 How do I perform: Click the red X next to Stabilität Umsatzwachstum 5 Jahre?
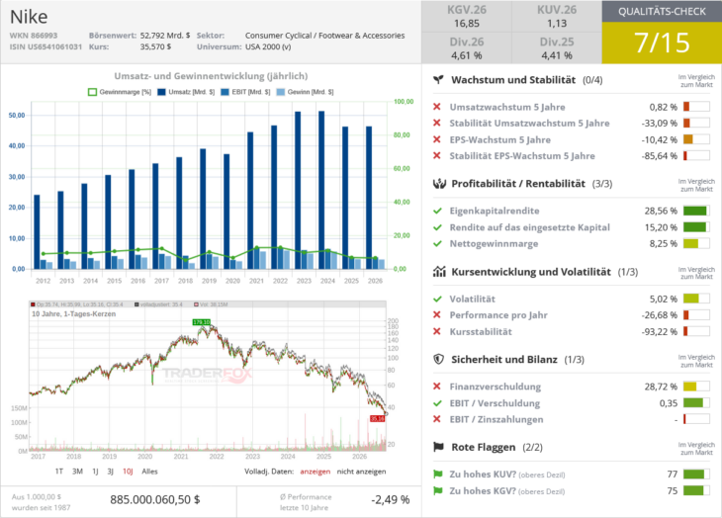pyautogui.click(x=437, y=123)
